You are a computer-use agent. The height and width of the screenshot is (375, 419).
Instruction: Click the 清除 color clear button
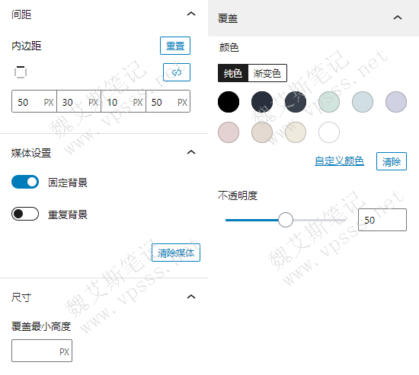click(x=392, y=161)
